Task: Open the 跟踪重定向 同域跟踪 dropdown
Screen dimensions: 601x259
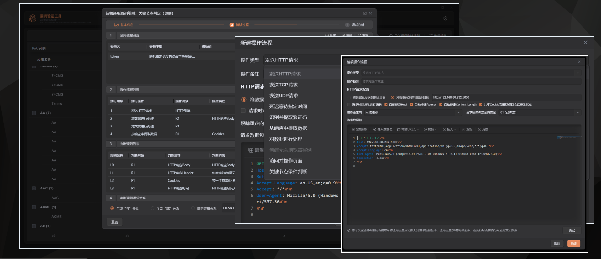Action: pos(413,112)
